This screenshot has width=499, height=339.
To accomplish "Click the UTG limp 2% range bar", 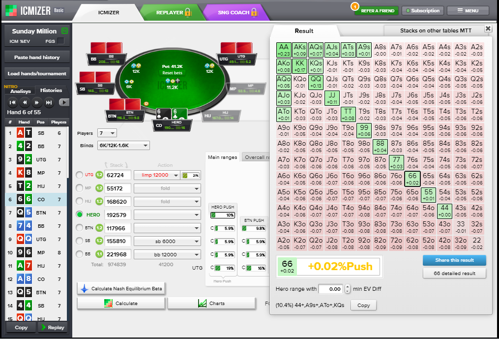I will click(x=190, y=175).
